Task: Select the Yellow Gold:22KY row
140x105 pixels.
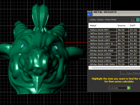Action: (114, 47)
